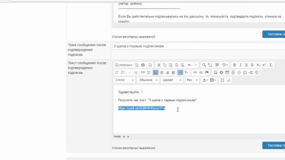Open 'Список регулярных выражений' below the upper editor
Screen dimensions: 285x160
coord(134,36)
